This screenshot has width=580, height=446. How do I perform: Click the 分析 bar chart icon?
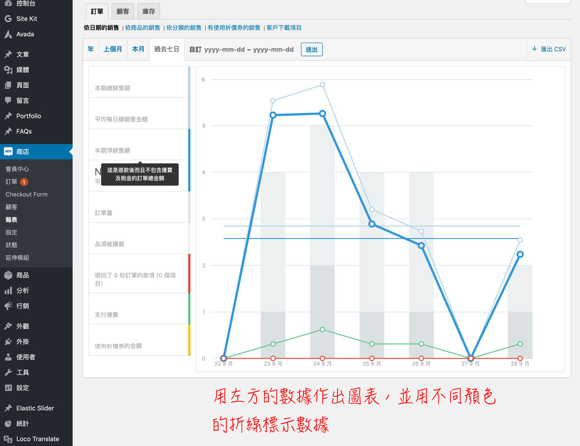pos(8,291)
